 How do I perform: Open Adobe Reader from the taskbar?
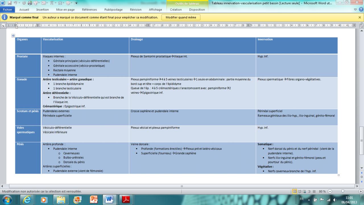(126, 200)
